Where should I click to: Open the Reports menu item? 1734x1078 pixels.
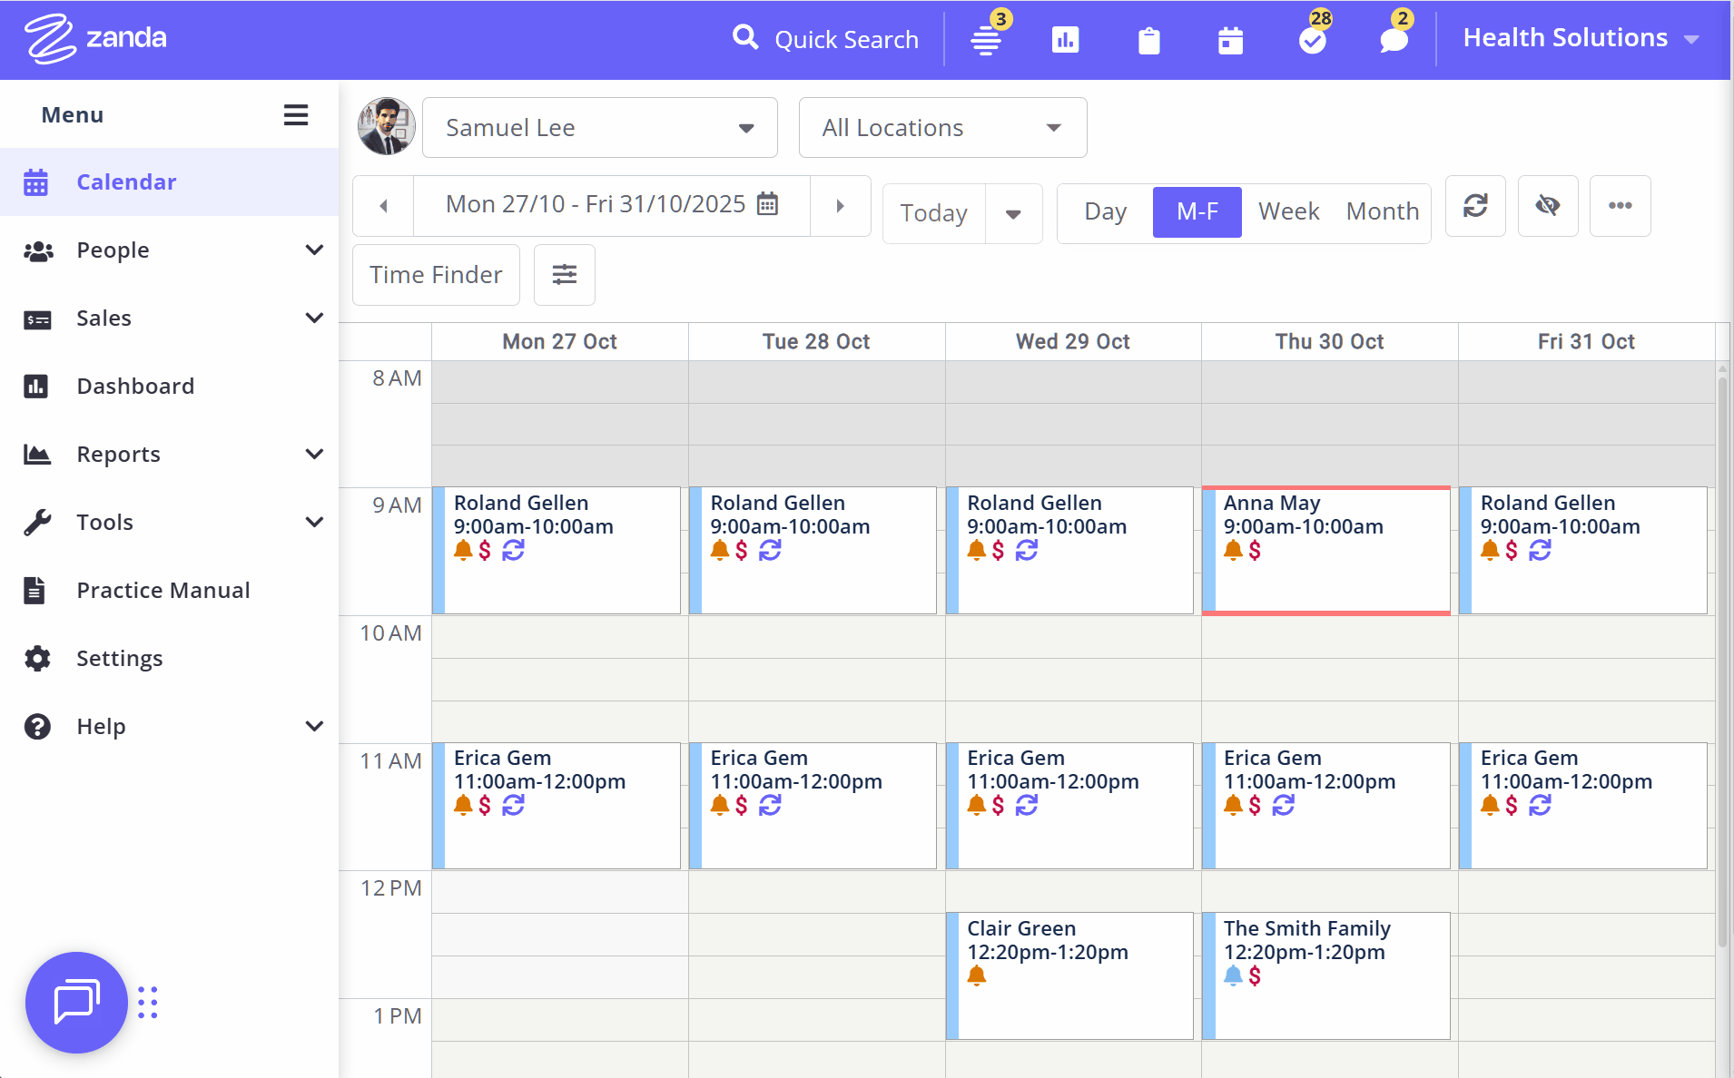coord(117,454)
